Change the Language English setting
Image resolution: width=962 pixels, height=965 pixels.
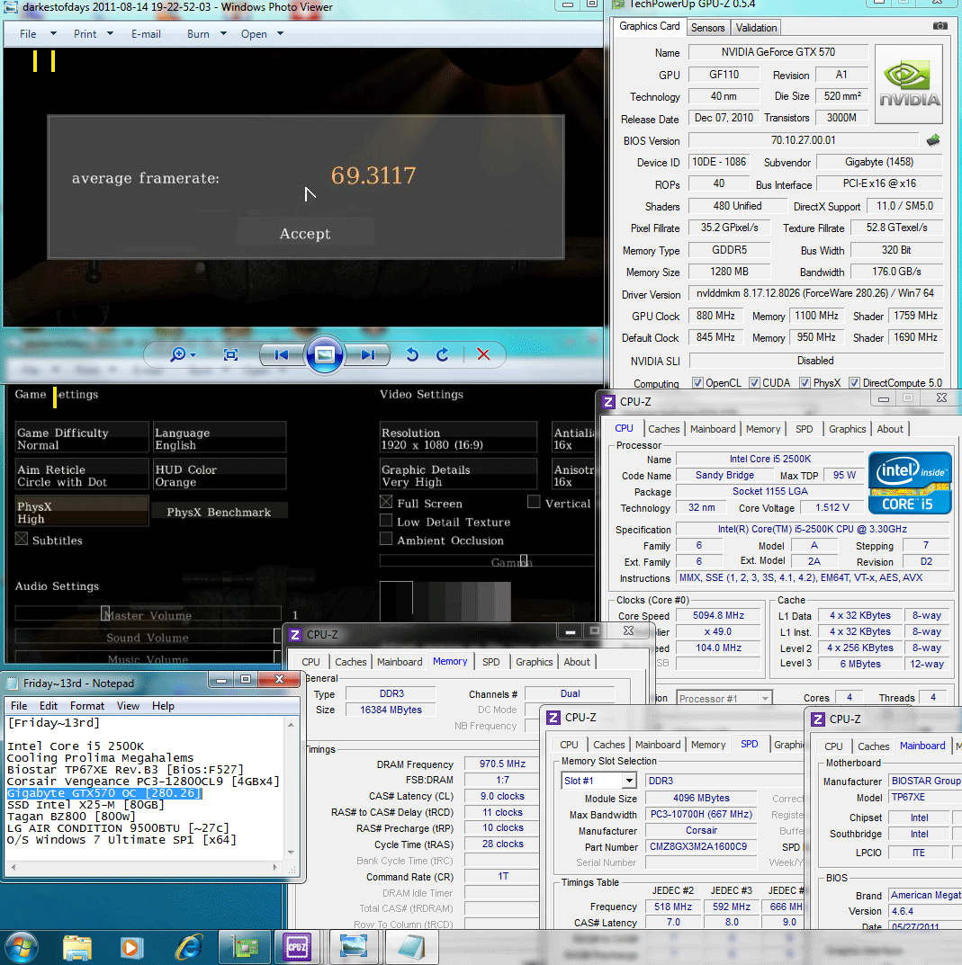click(x=220, y=438)
